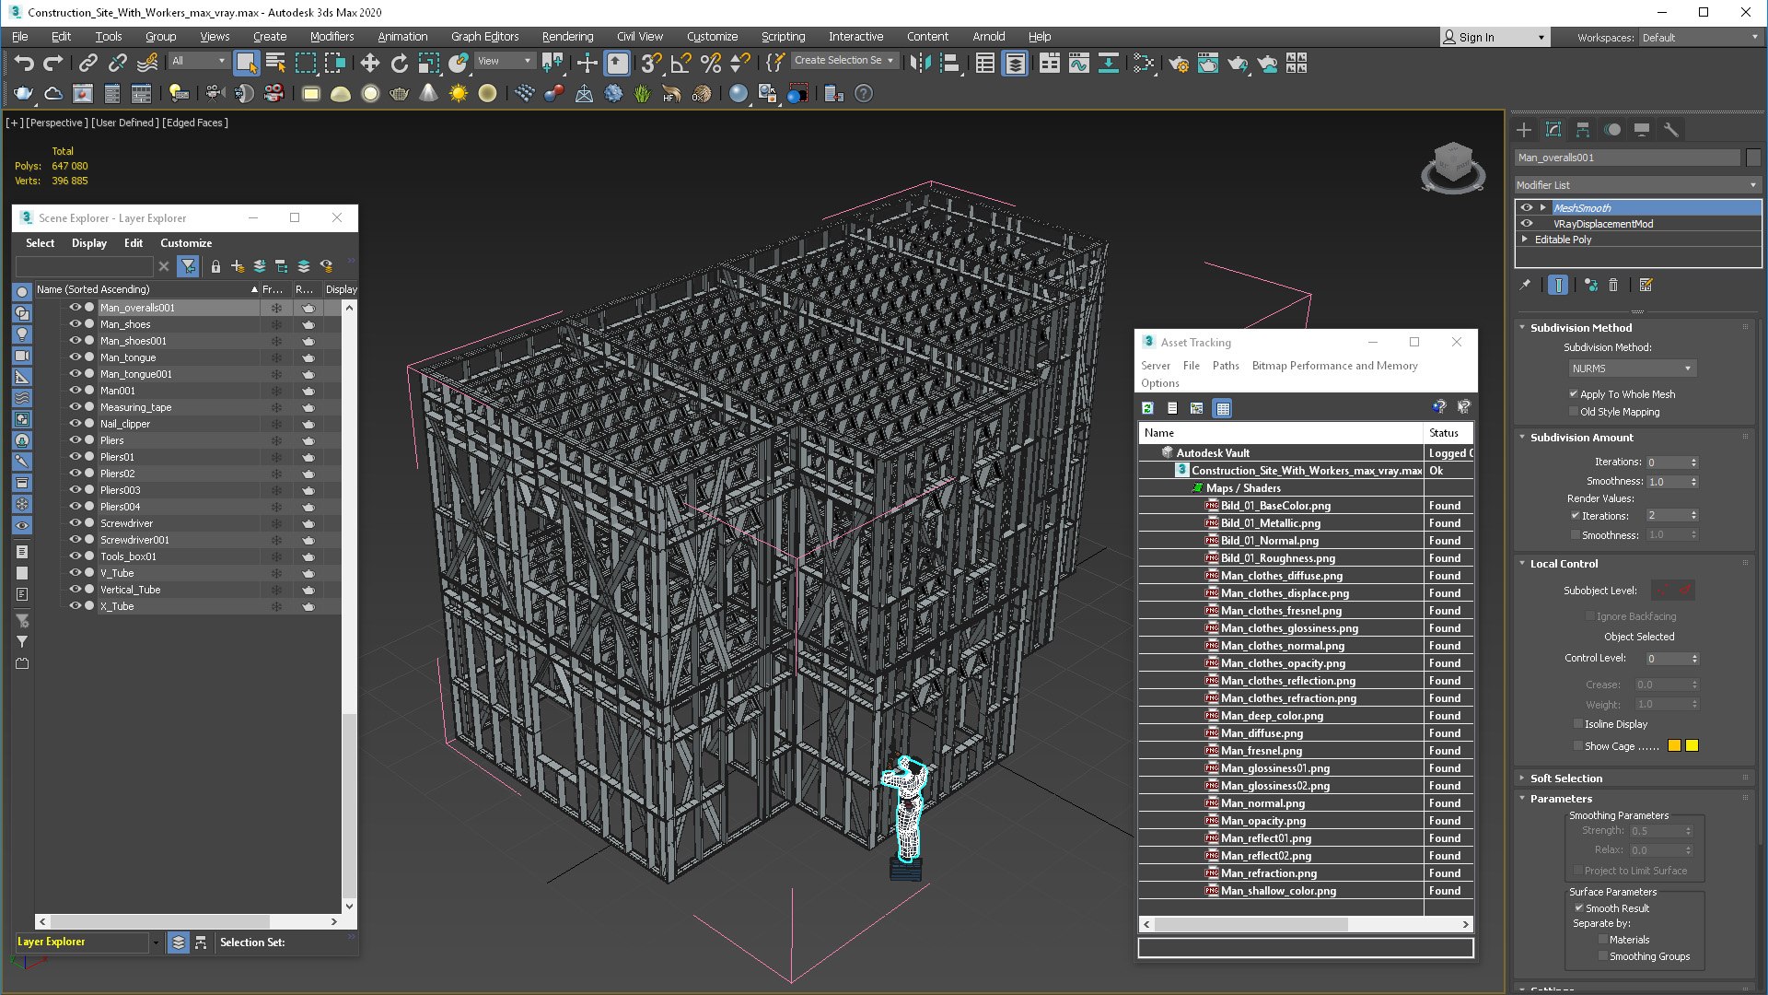1768x995 pixels.
Task: Click the first yellow Show Cage swatch
Action: pyautogui.click(x=1674, y=746)
